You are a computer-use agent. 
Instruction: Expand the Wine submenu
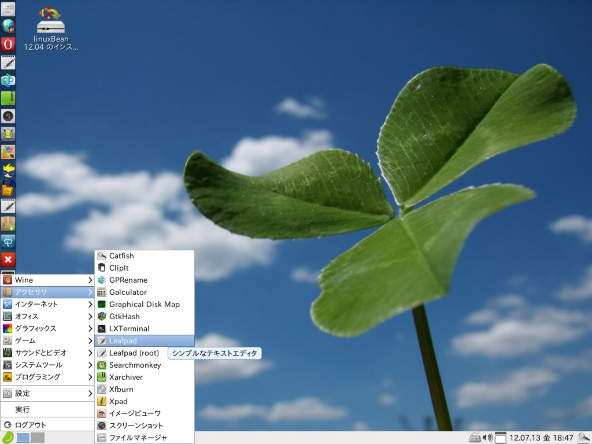[47, 280]
